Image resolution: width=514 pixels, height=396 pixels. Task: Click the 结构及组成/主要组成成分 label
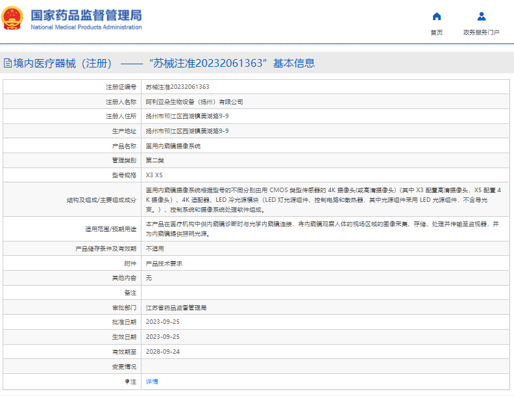(102, 200)
